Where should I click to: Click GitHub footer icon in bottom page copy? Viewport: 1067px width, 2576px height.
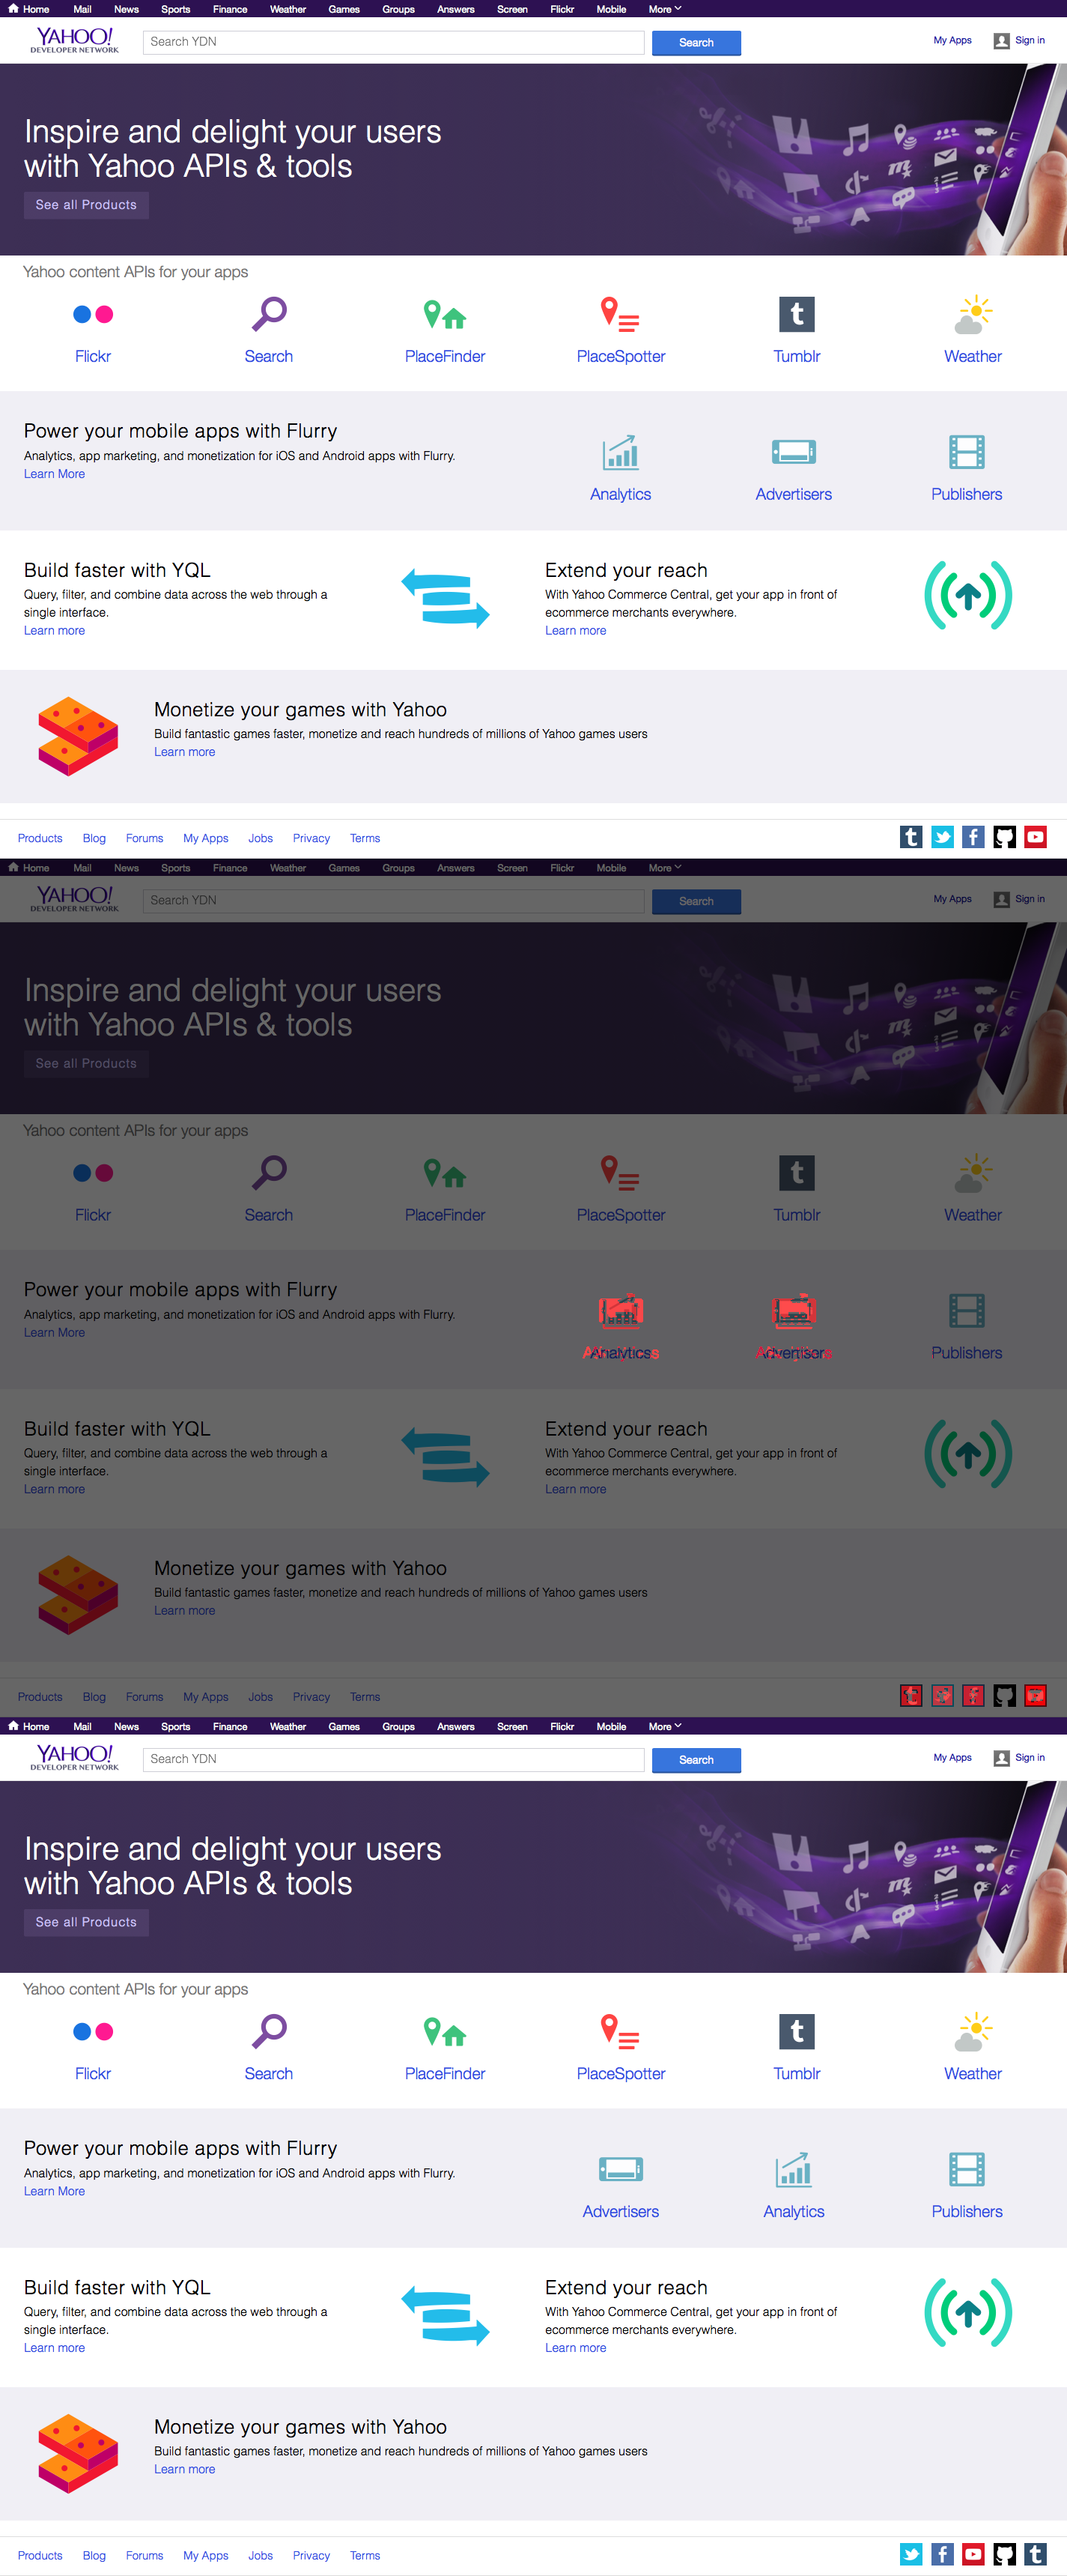click(x=1004, y=2554)
